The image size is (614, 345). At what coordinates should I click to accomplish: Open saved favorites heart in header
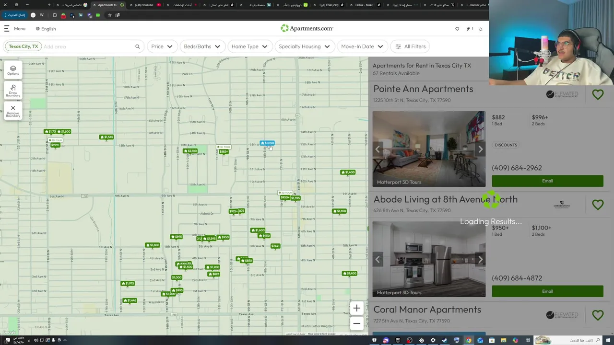coord(457,29)
